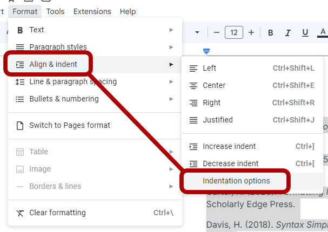The width and height of the screenshot is (328, 232).
Task: Click the increase indent icon
Action: pos(193,147)
